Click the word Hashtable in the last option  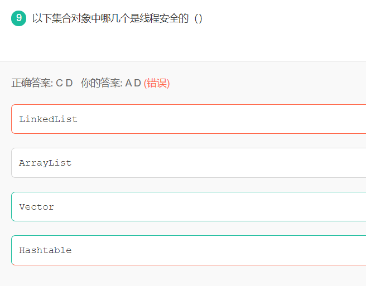coord(45,250)
